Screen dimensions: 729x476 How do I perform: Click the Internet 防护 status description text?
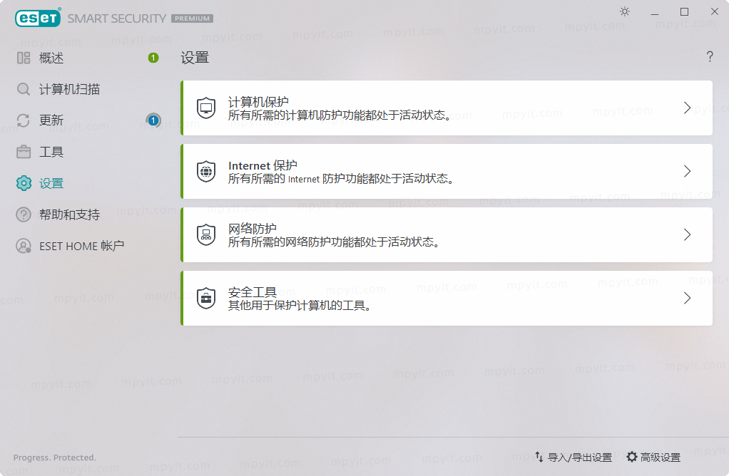tap(341, 179)
